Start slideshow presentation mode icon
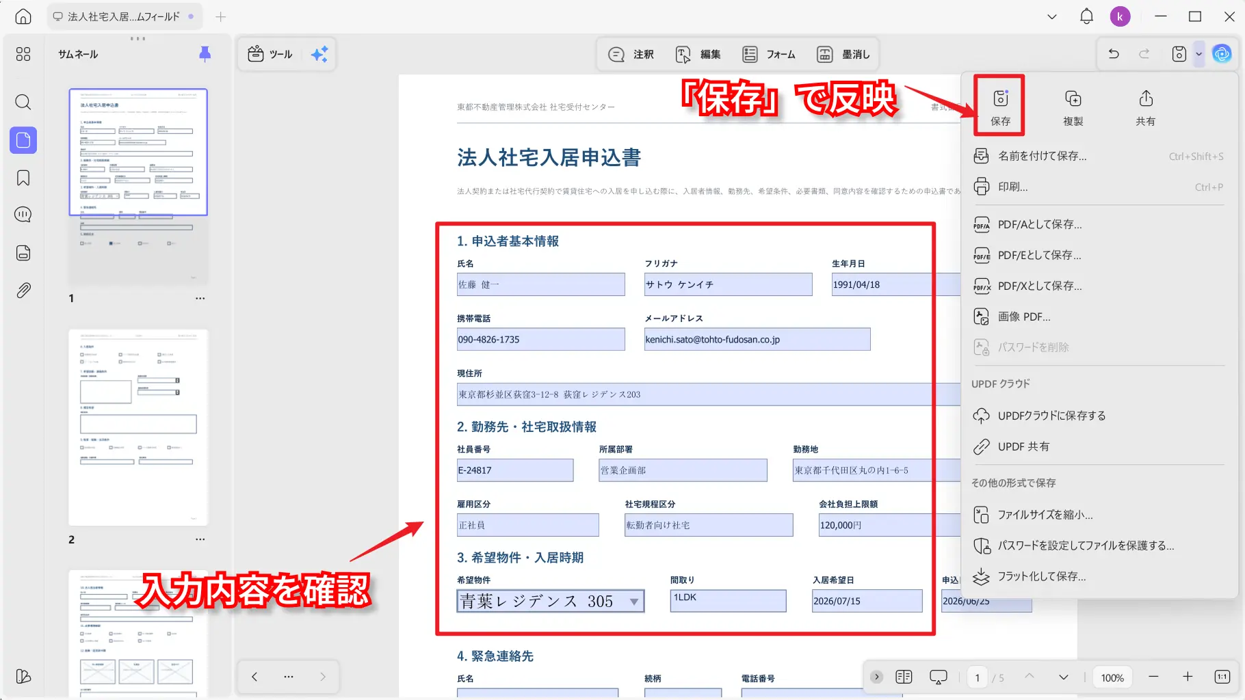Image resolution: width=1245 pixels, height=700 pixels. click(938, 677)
